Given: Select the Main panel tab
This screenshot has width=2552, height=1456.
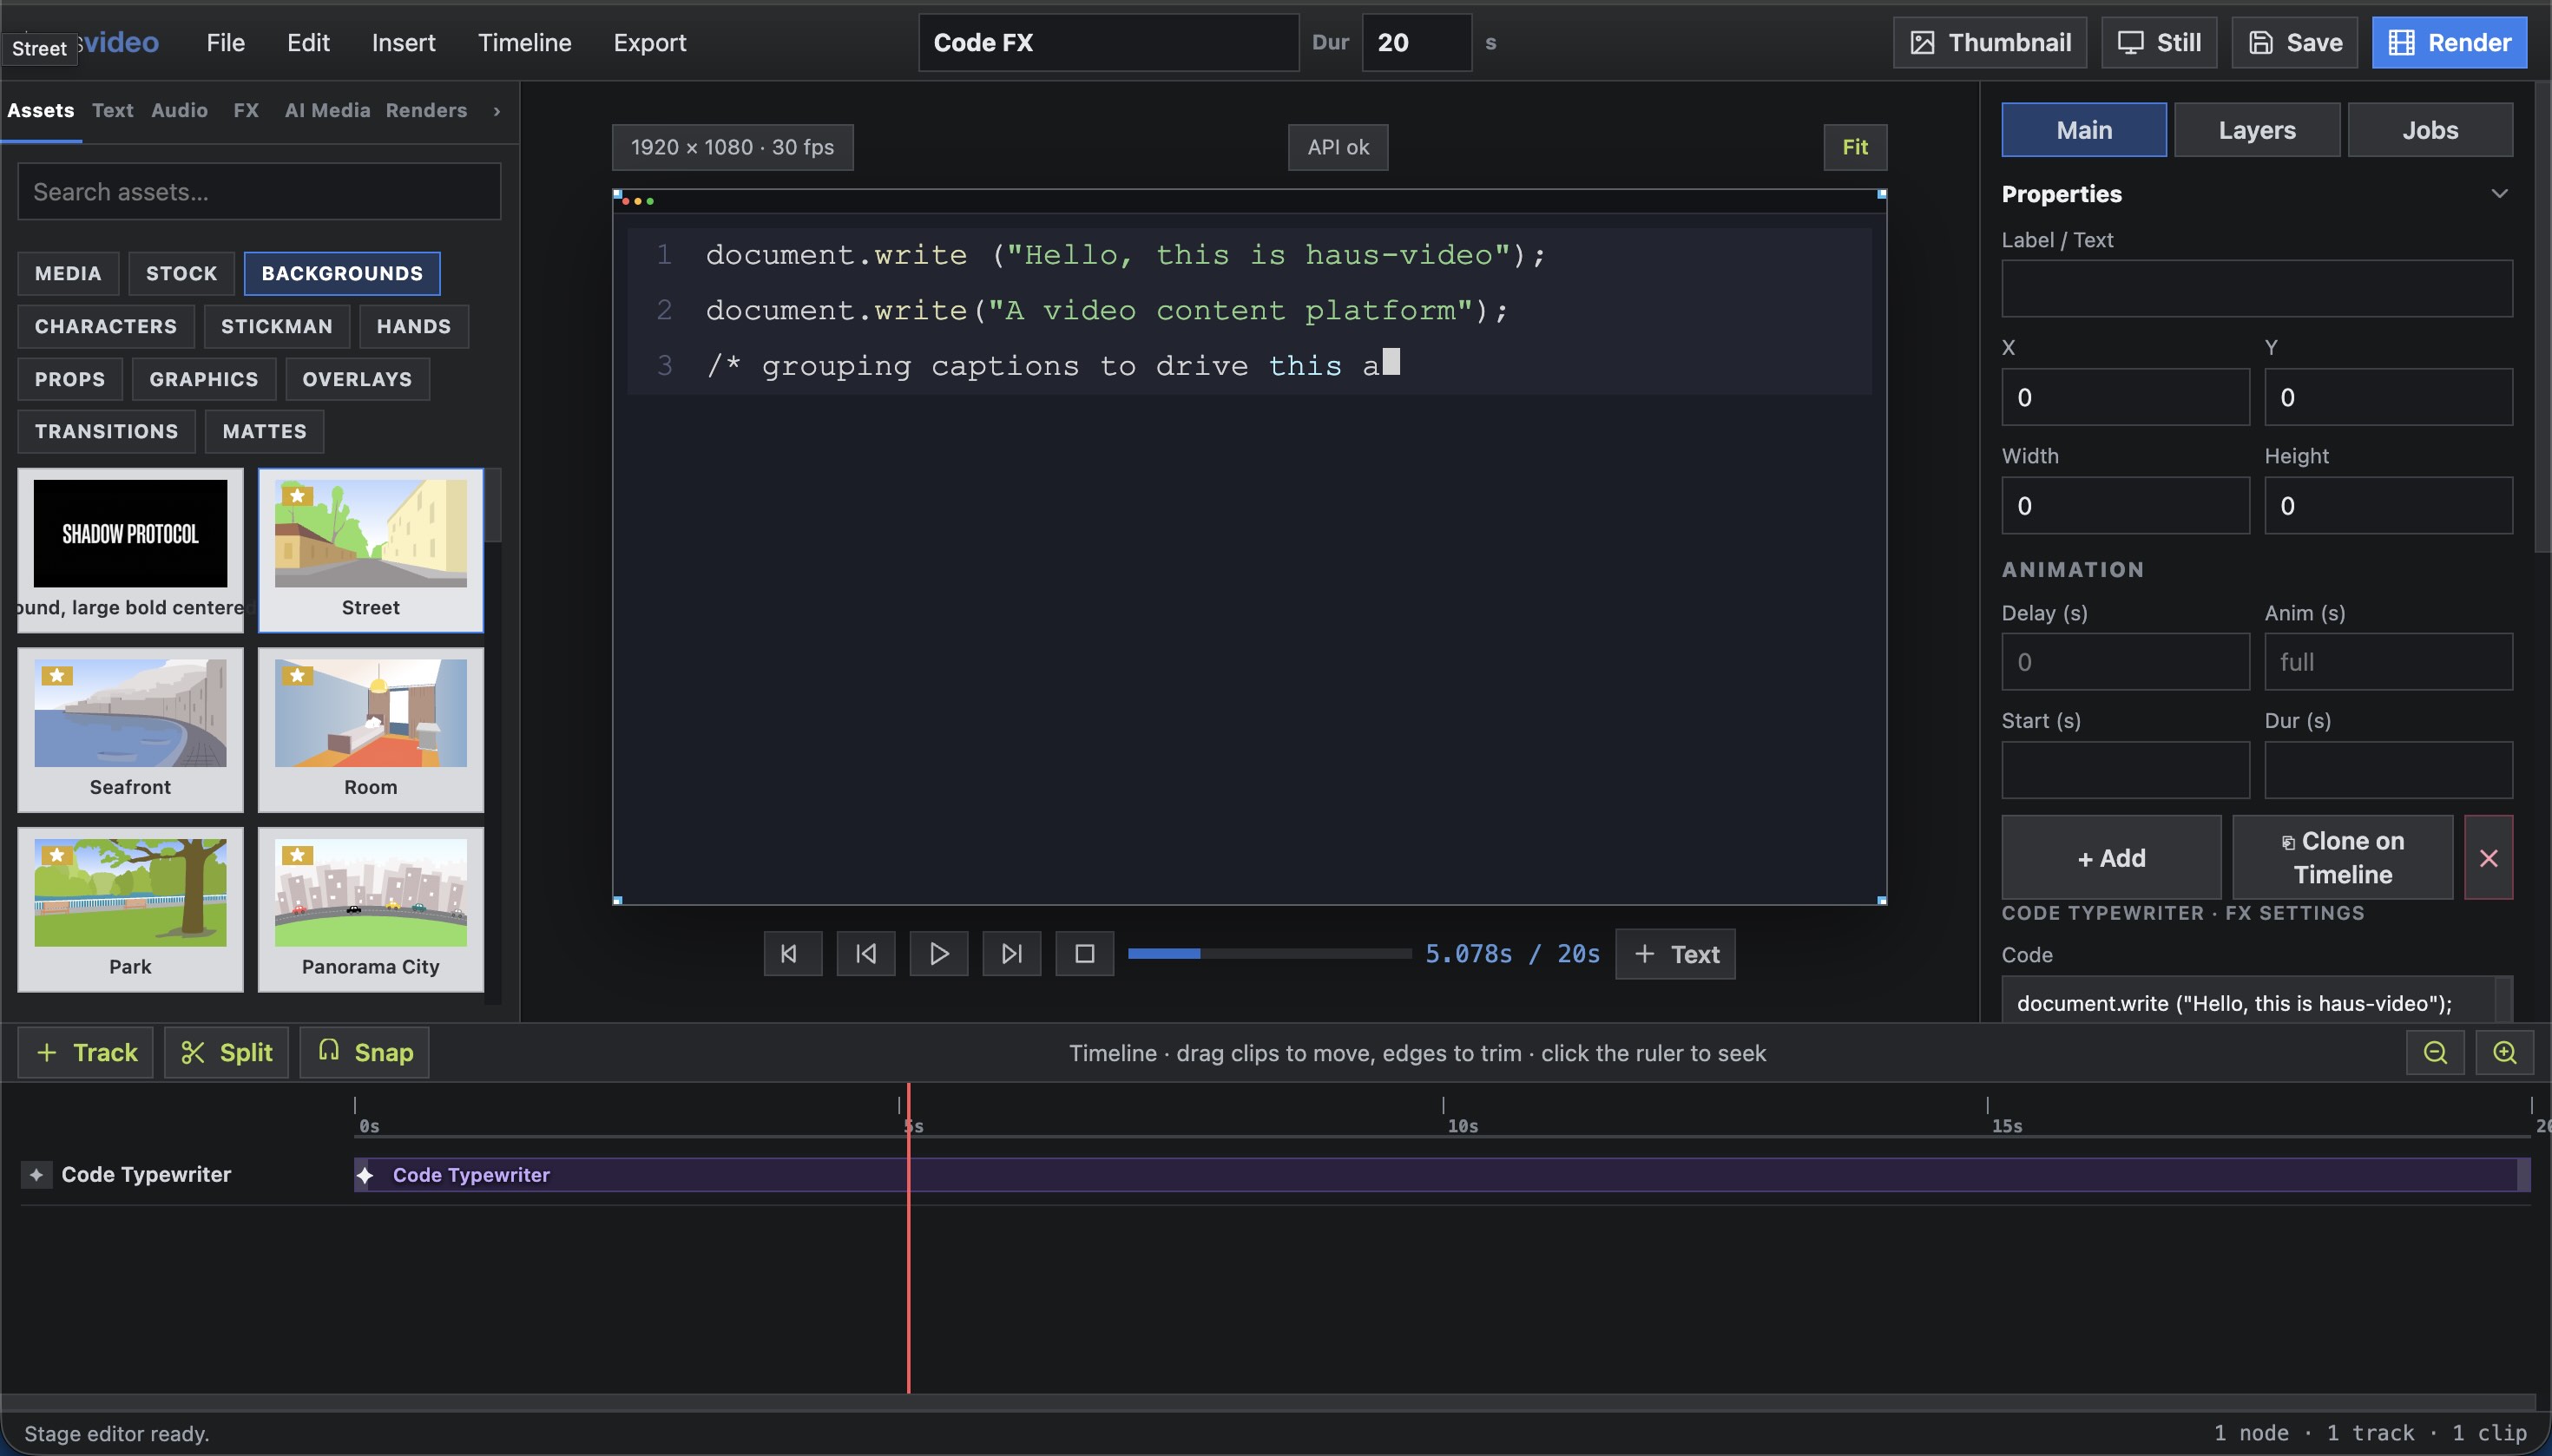Looking at the screenshot, I should point(2084,130).
